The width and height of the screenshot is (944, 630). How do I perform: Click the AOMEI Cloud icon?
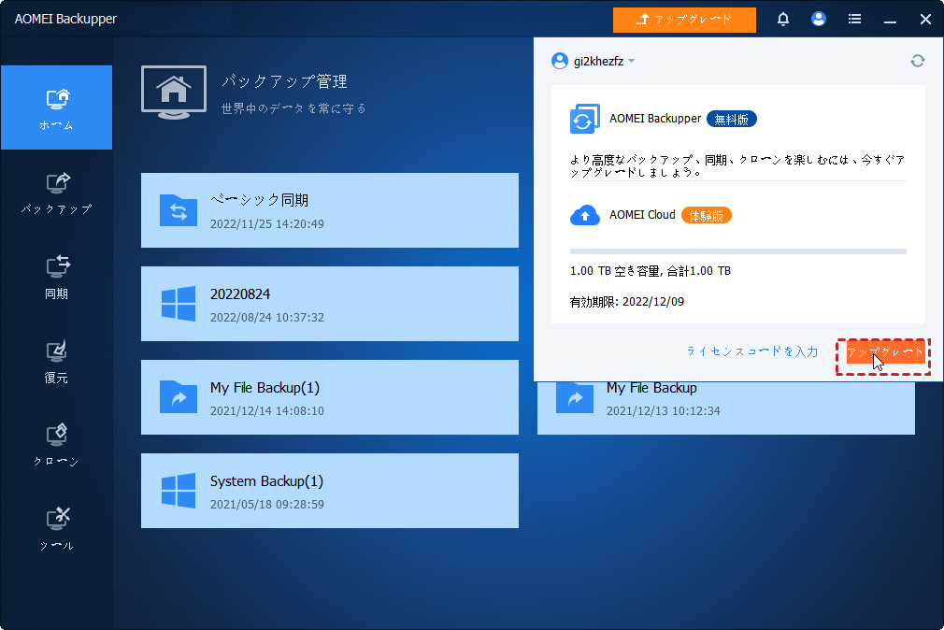tap(584, 215)
